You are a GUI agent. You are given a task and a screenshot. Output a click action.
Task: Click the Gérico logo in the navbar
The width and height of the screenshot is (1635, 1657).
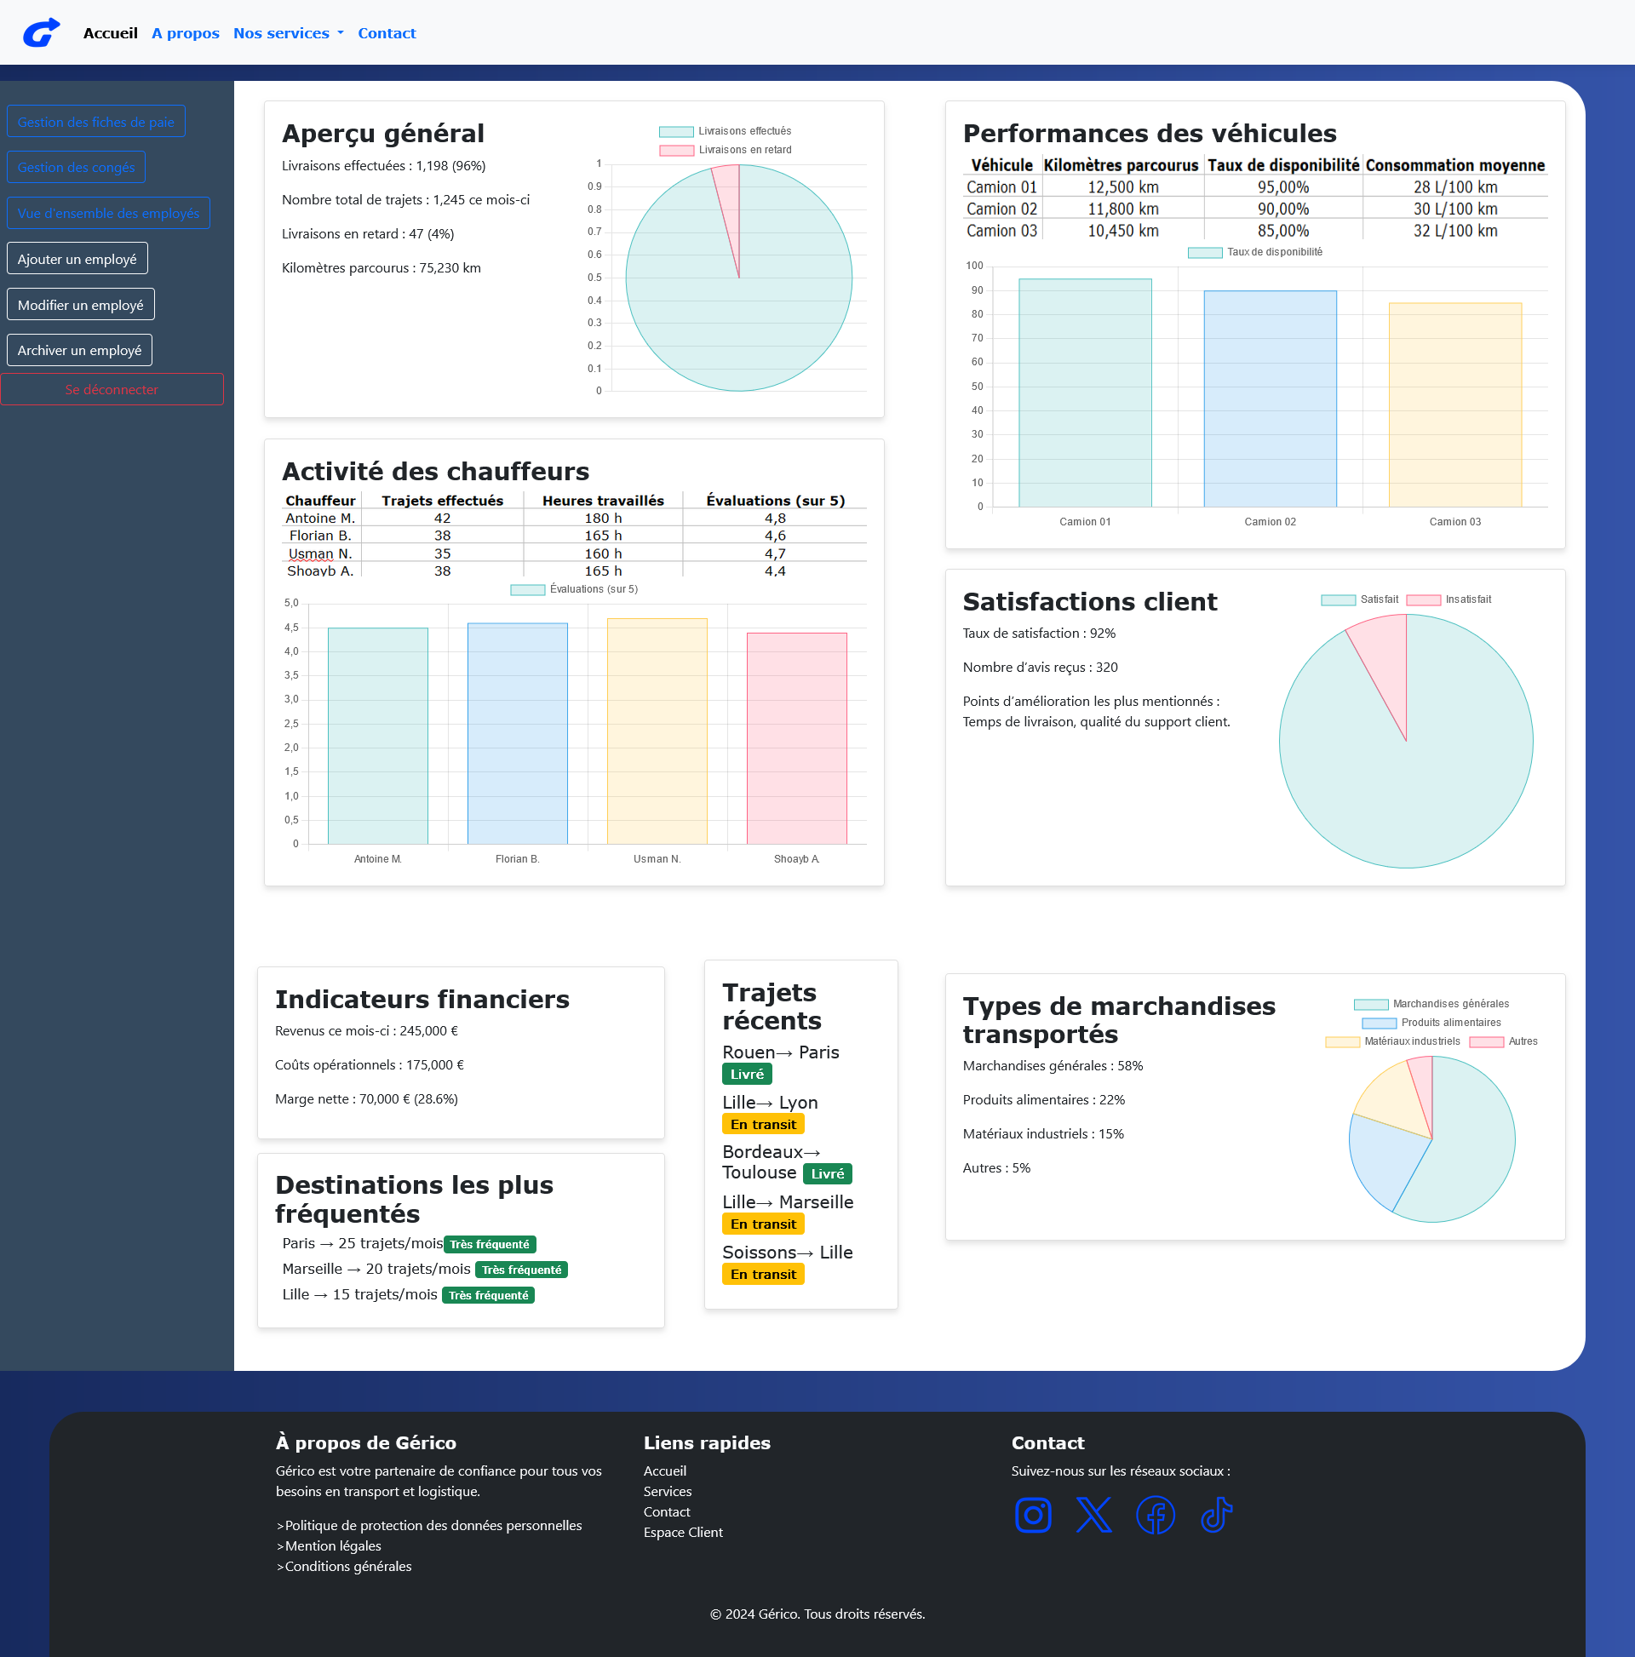click(x=41, y=32)
